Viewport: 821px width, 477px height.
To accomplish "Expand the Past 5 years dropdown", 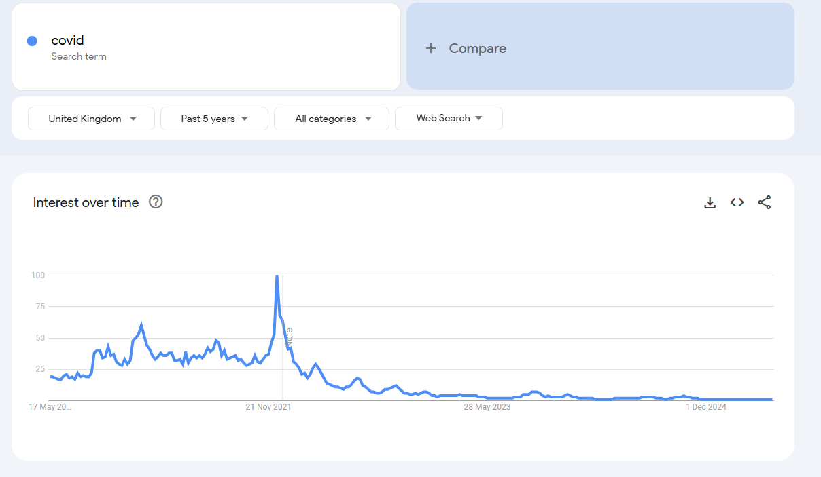I will (x=214, y=119).
